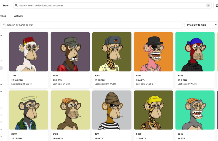
Task: Click the magnifier icon in the top search bar
Action: coord(16,5)
